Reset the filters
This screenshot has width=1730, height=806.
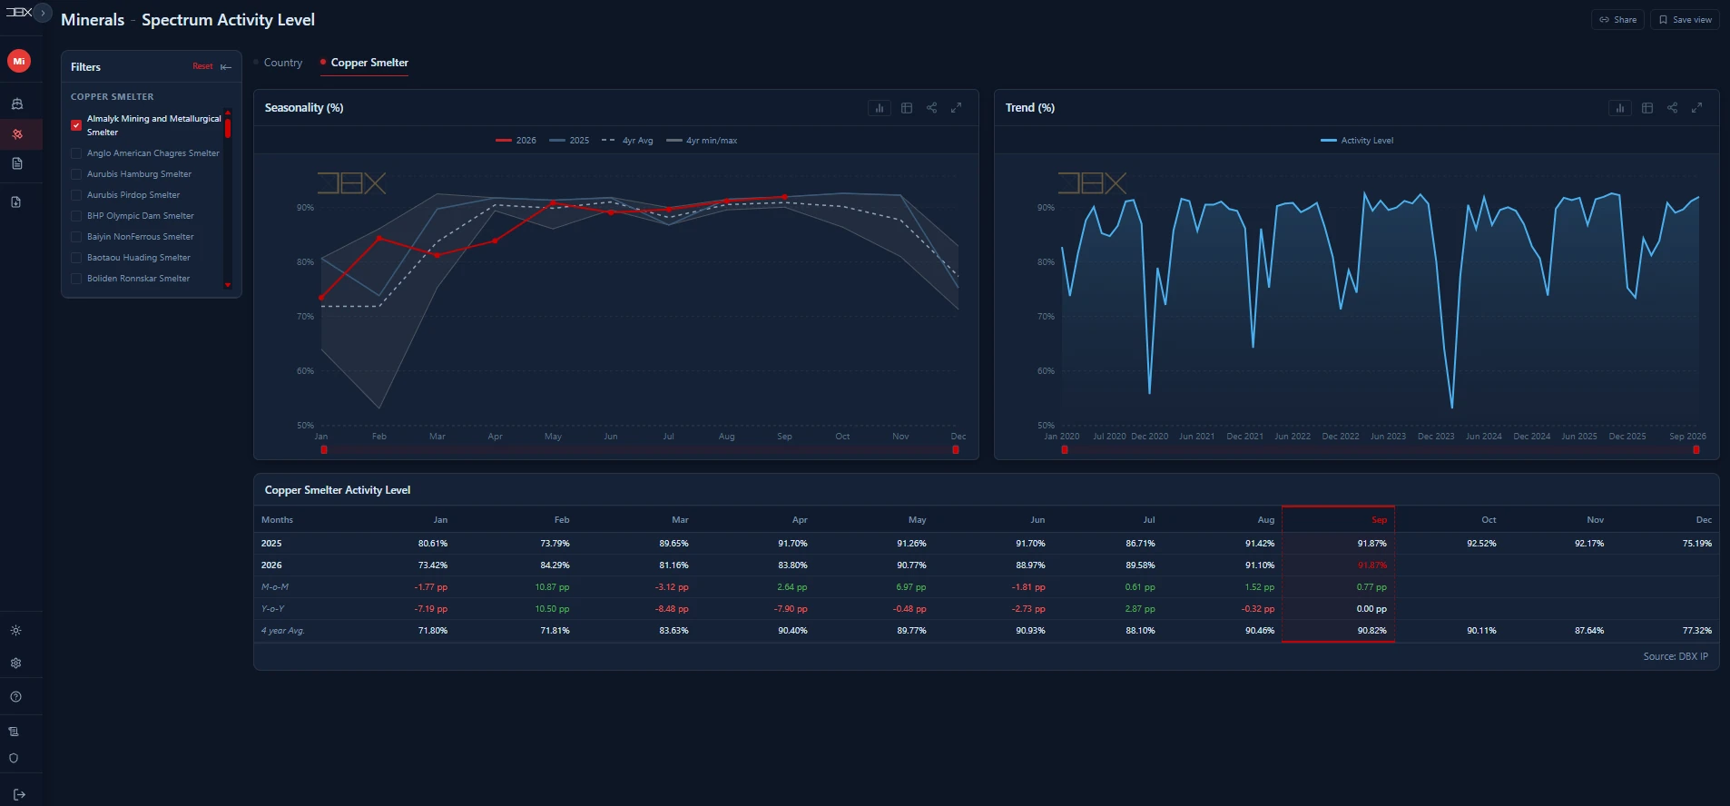(202, 66)
